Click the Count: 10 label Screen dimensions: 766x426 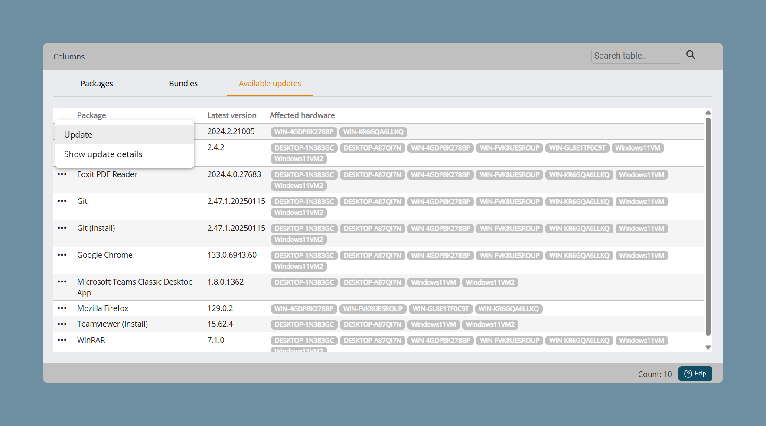click(655, 374)
